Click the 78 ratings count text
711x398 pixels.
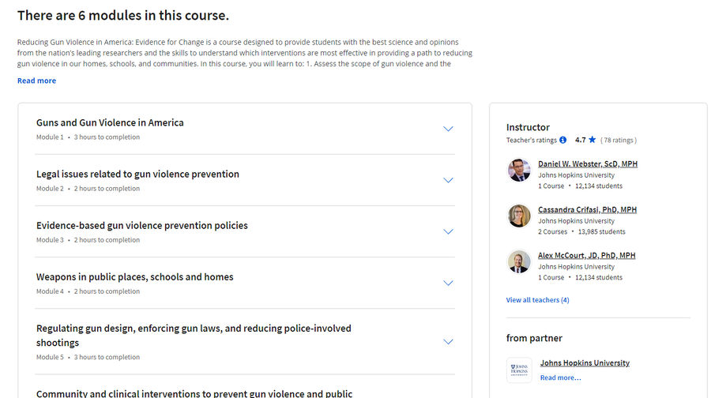click(619, 140)
